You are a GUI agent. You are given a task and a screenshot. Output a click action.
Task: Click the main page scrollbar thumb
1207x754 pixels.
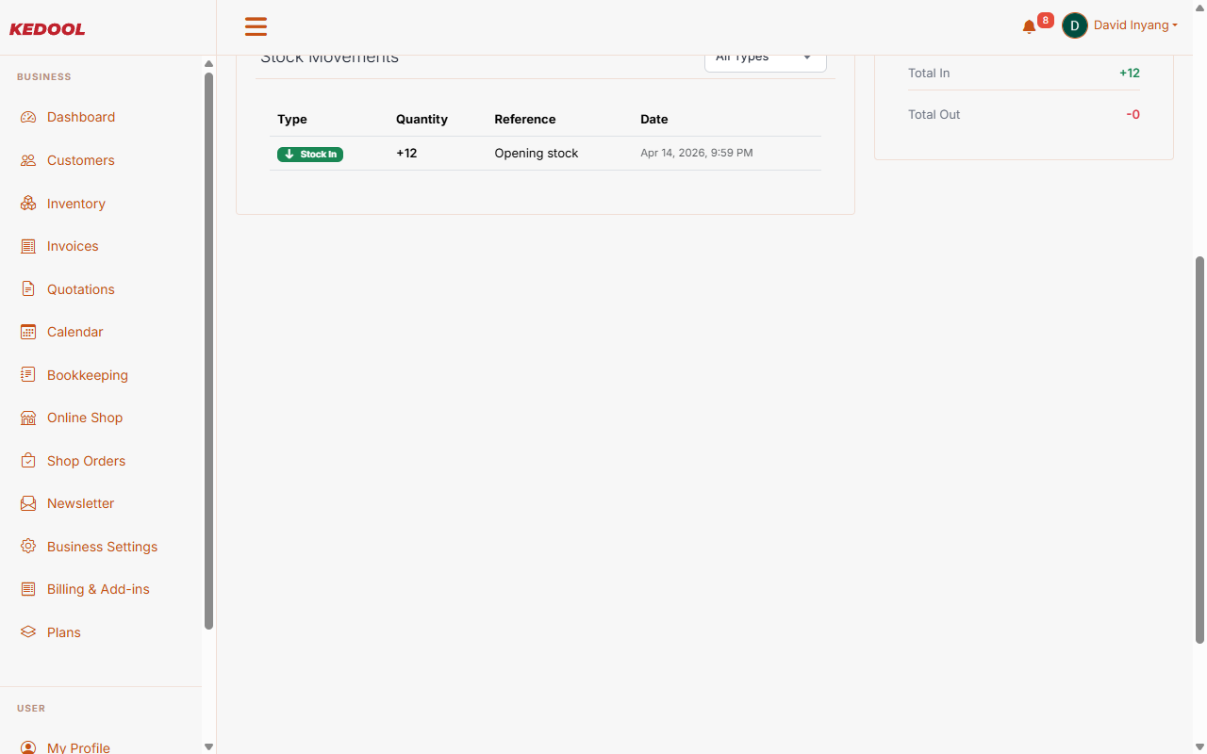point(1199,450)
